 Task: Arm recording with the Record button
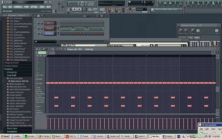84,9
